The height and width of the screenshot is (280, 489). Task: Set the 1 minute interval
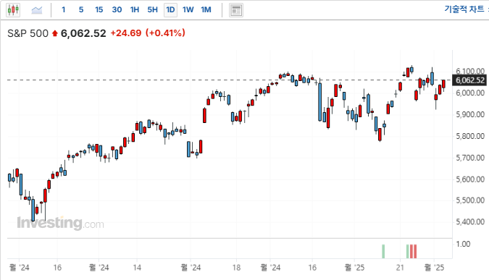click(x=63, y=10)
